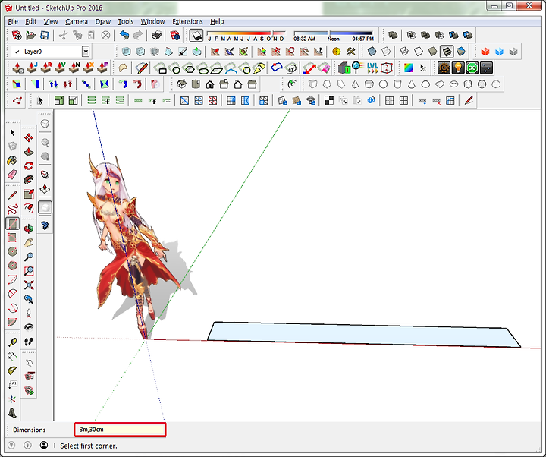Image resolution: width=546 pixels, height=457 pixels.
Task: Open the Window menu
Action: click(x=152, y=21)
